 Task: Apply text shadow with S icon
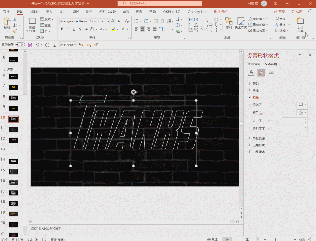pos(80,29)
